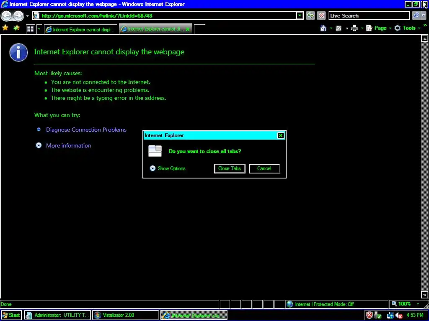Close the active tab with its green X
This screenshot has width=429, height=321.
(188, 29)
